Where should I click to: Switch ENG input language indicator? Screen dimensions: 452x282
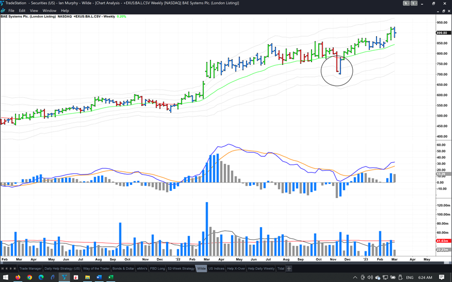pos(409,277)
